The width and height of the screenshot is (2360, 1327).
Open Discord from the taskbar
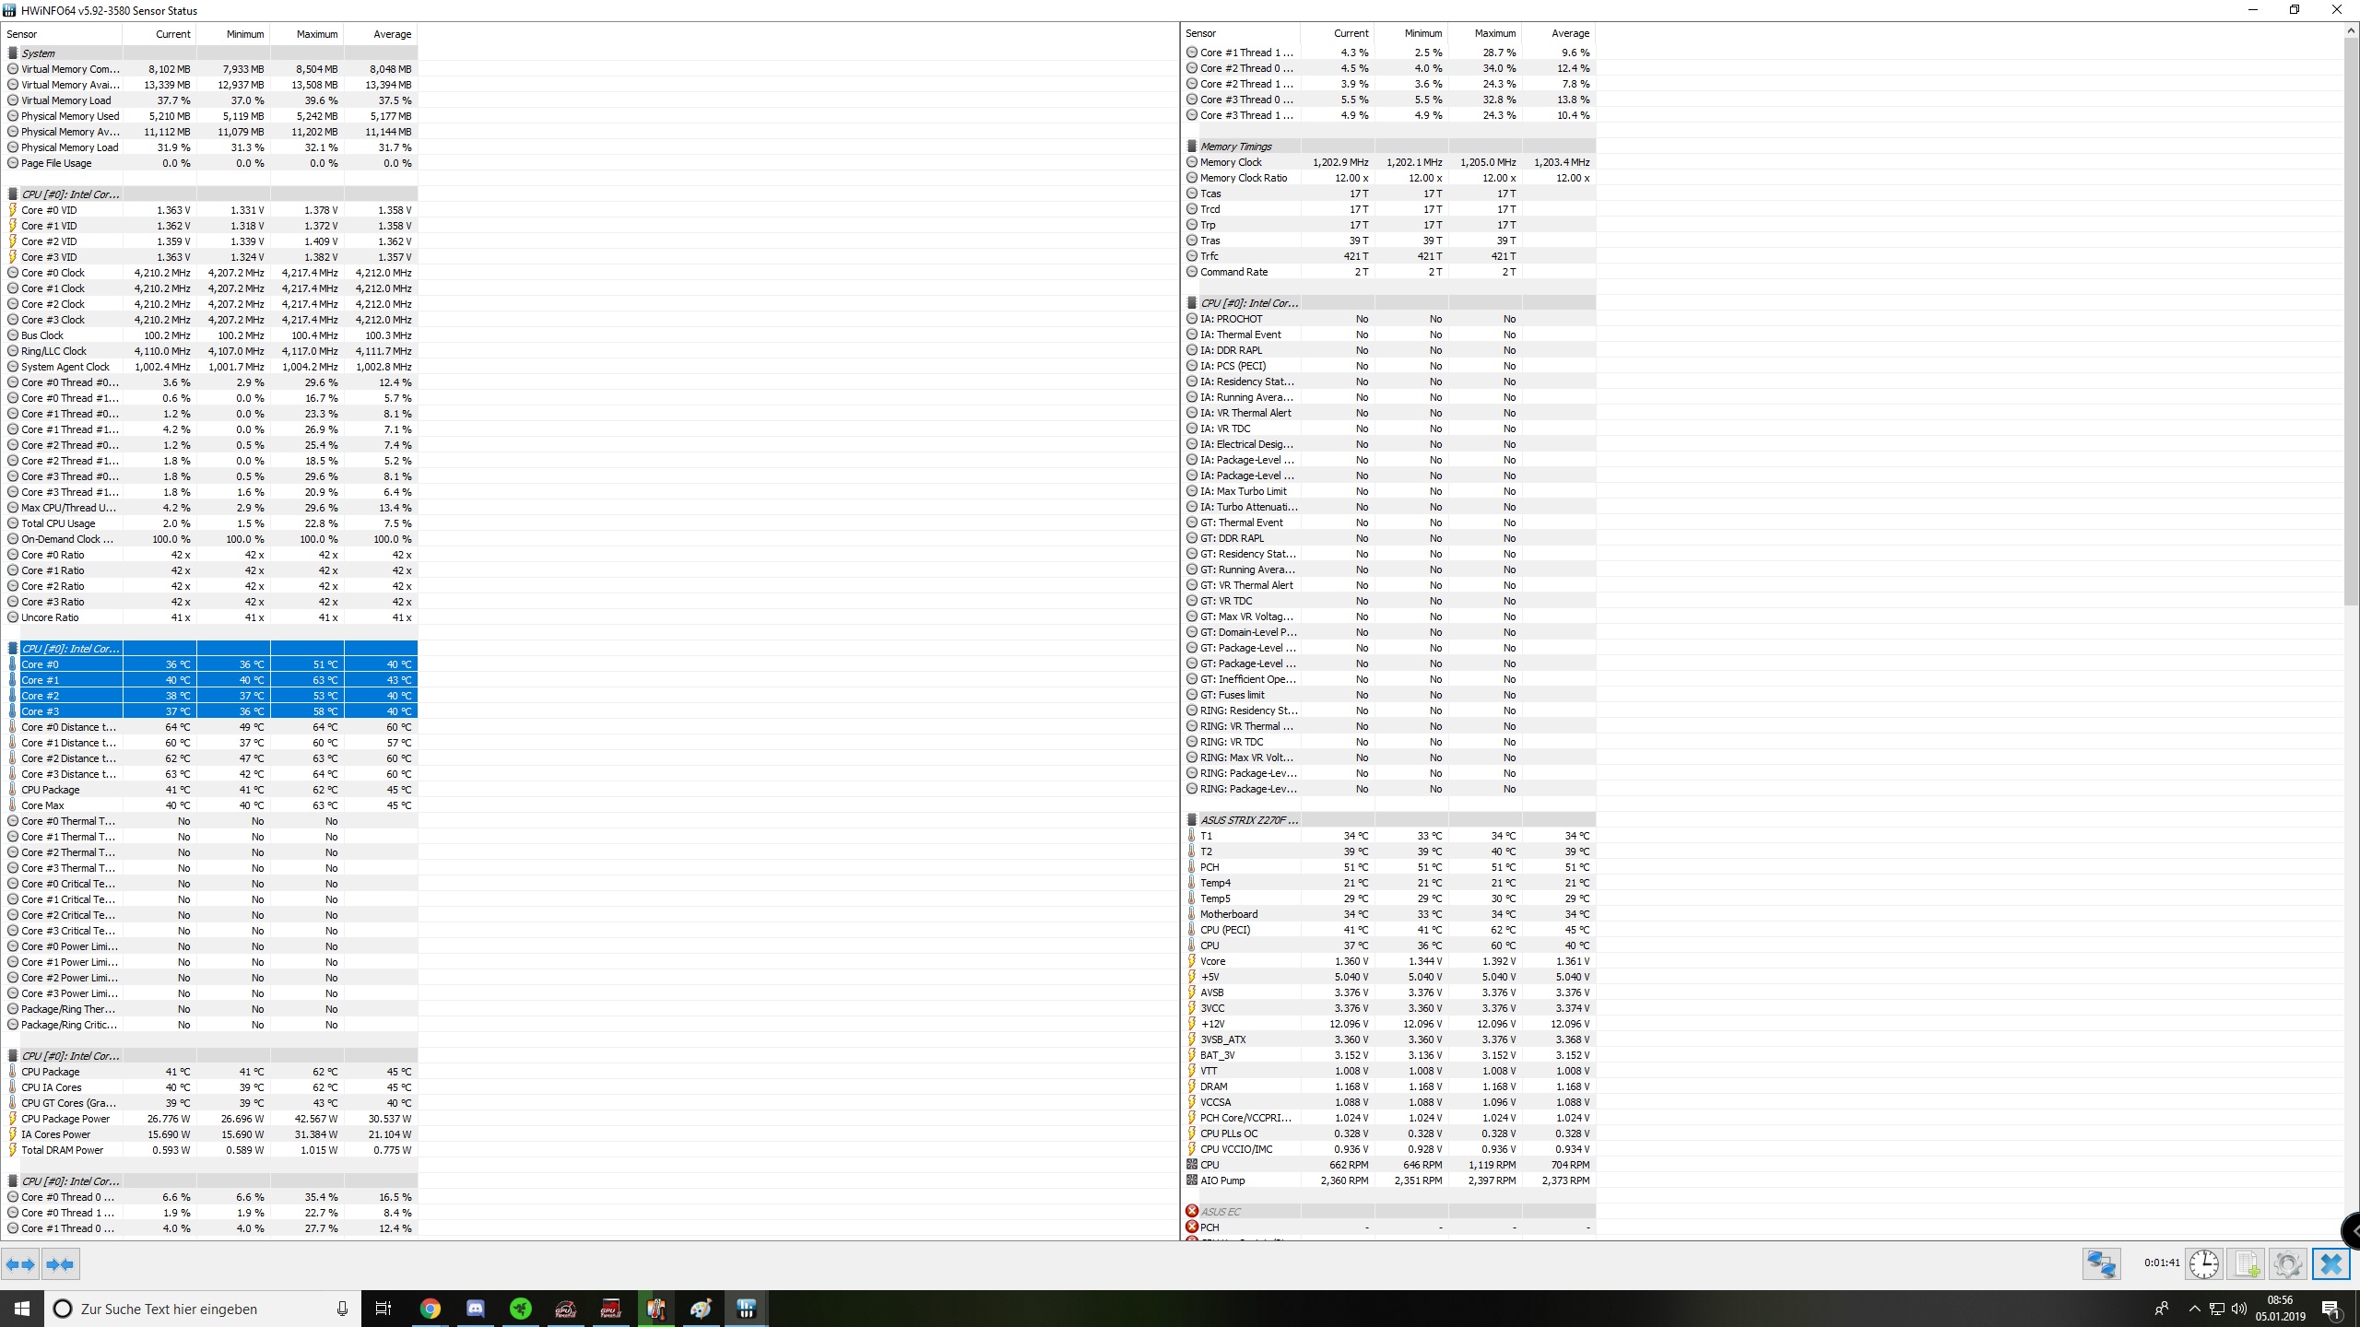pos(476,1309)
